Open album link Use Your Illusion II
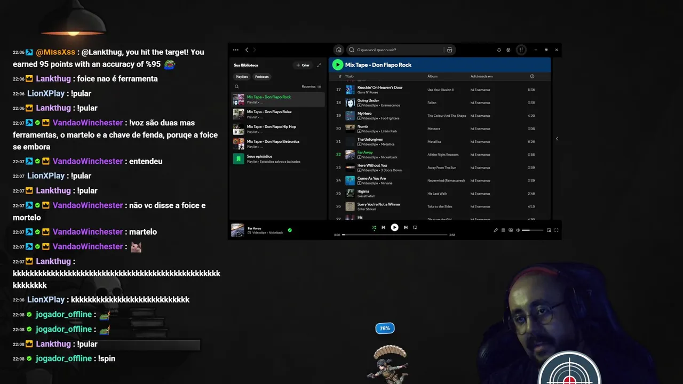 pyautogui.click(x=441, y=90)
